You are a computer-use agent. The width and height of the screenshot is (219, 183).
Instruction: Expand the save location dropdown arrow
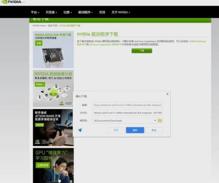coord(155,120)
